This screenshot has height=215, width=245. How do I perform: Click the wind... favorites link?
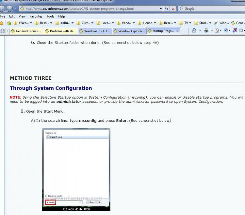221,23
